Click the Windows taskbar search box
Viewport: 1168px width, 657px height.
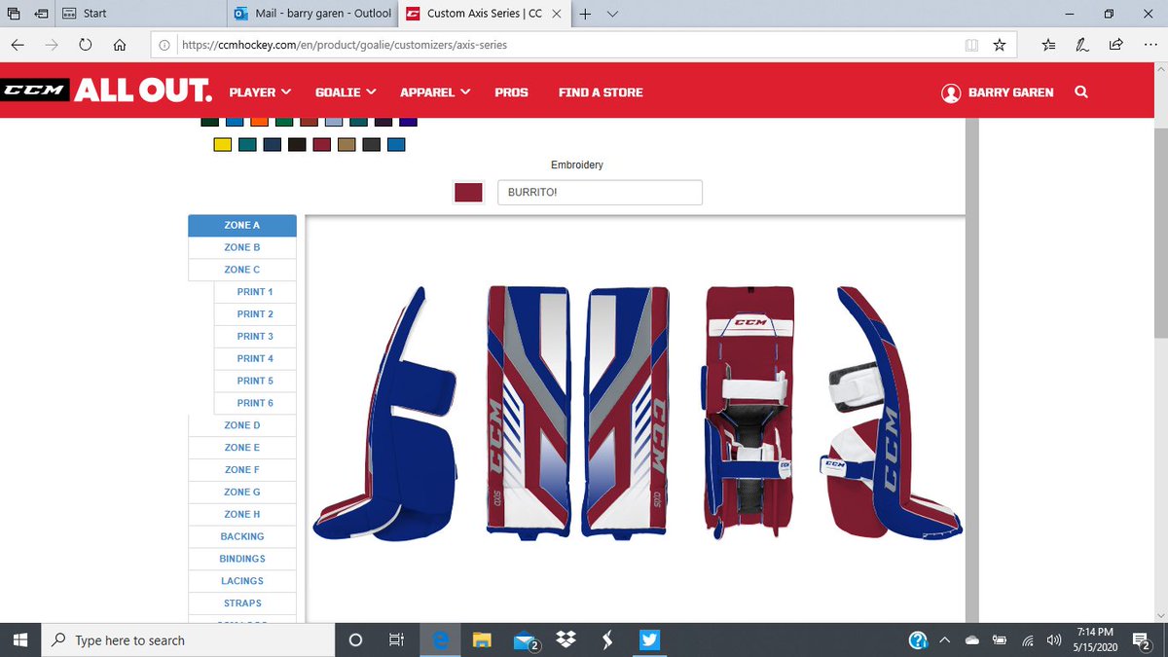[x=189, y=640]
